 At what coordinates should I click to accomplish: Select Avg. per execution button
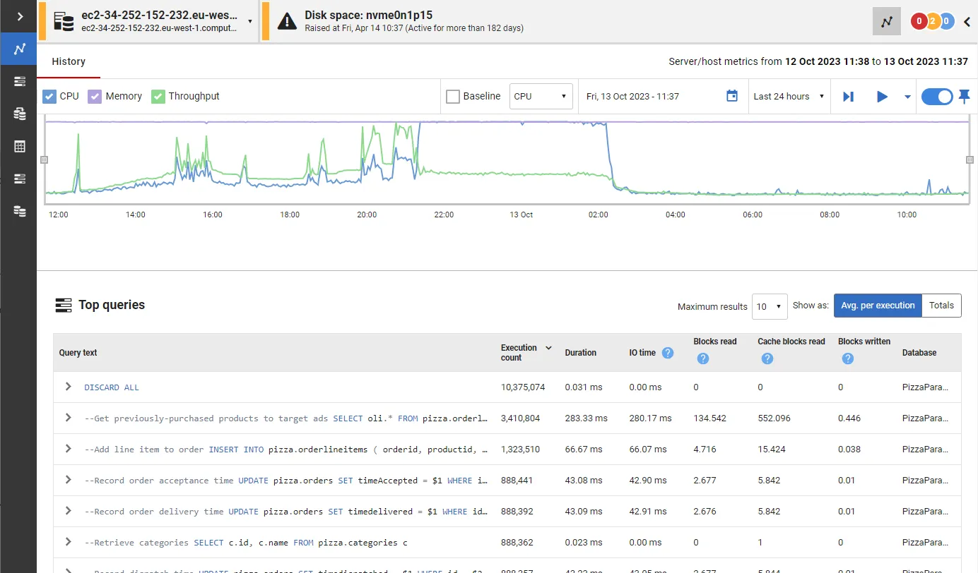[878, 306]
